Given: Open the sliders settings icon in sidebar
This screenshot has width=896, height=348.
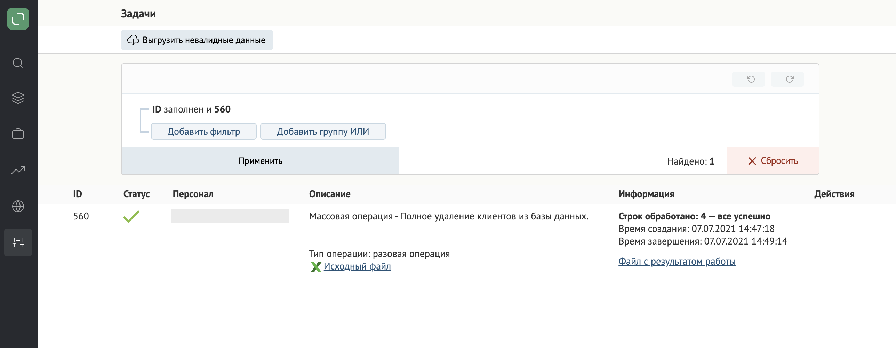Looking at the screenshot, I should [x=18, y=242].
